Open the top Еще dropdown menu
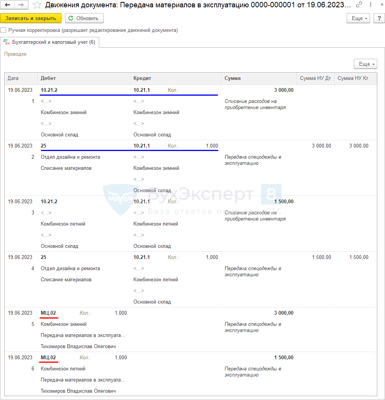Viewport: 385px width, 400px height. (x=358, y=18)
